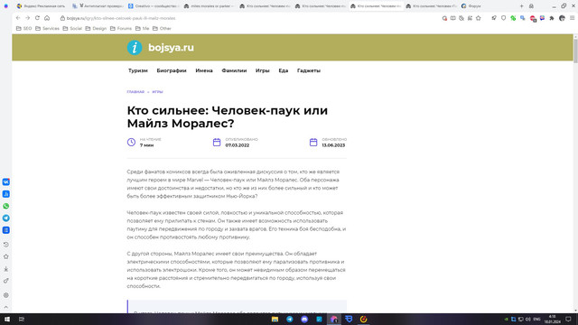Screen dimensions: 578x325
Task: Open the Services bookmarks folder
Action: tap(47, 28)
